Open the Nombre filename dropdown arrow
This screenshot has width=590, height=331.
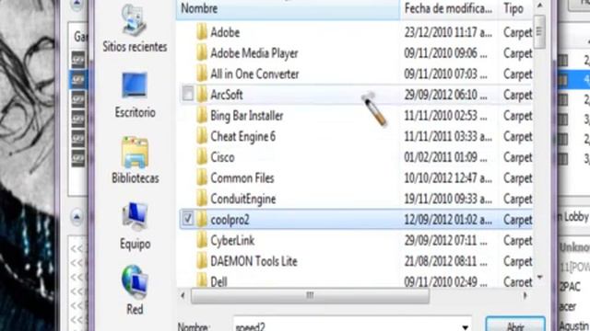465,327
